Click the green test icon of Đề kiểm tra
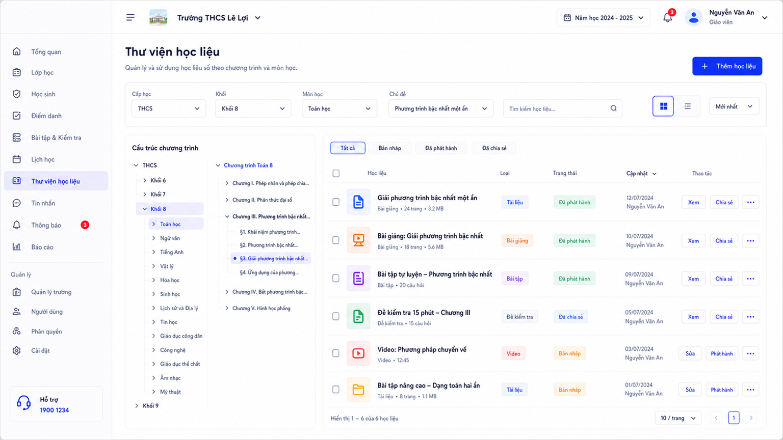Viewport: 783px width, 440px height. pyautogui.click(x=358, y=316)
